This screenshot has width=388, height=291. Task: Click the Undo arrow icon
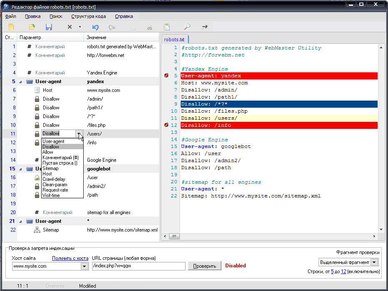point(95,27)
